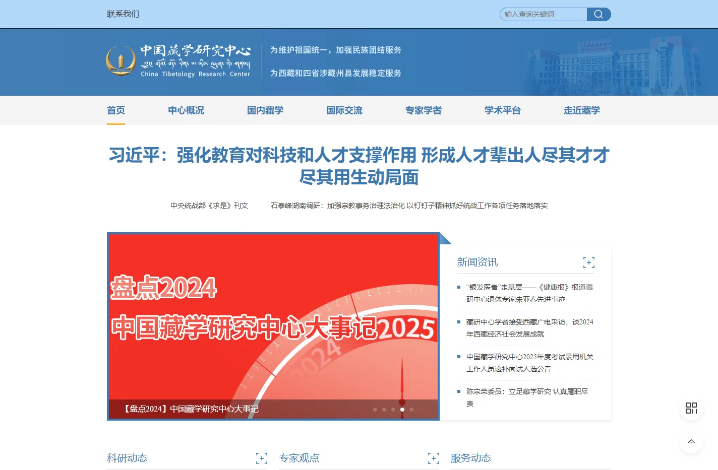The image size is (718, 470).
Task: Select the active fourth carousel dot
Action: [402, 410]
